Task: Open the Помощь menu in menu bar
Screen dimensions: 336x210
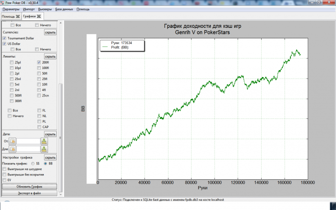Action: 83,9
